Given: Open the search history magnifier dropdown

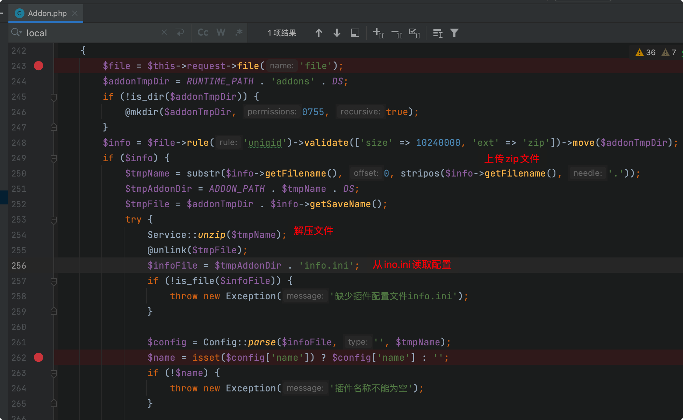Looking at the screenshot, I should tap(16, 32).
